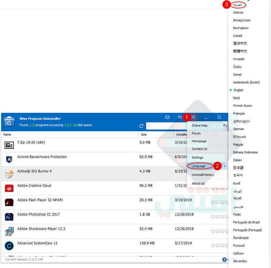
Task: Select the 7-Zip program icon
Action: tap(9, 145)
